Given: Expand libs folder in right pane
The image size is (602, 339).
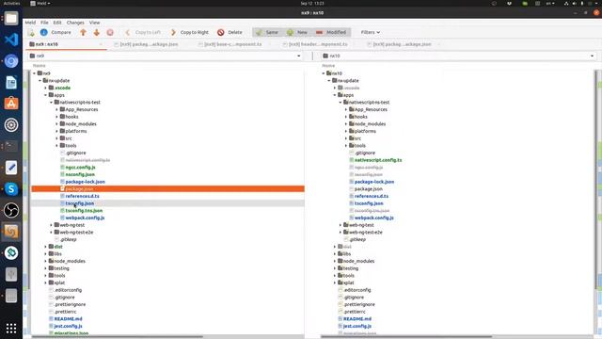Looking at the screenshot, I should click(x=335, y=254).
